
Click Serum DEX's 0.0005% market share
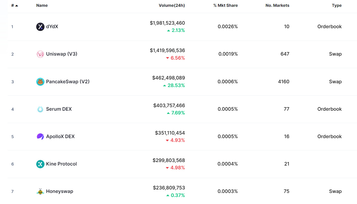(x=228, y=109)
